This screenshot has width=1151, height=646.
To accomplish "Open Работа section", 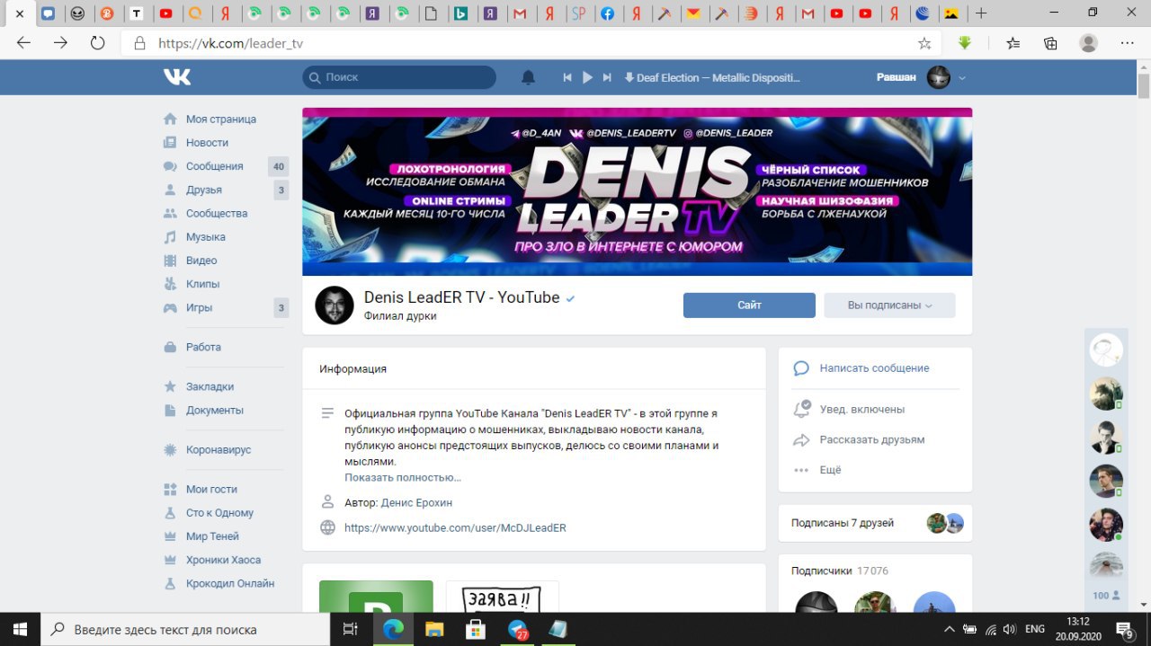I will click(203, 347).
